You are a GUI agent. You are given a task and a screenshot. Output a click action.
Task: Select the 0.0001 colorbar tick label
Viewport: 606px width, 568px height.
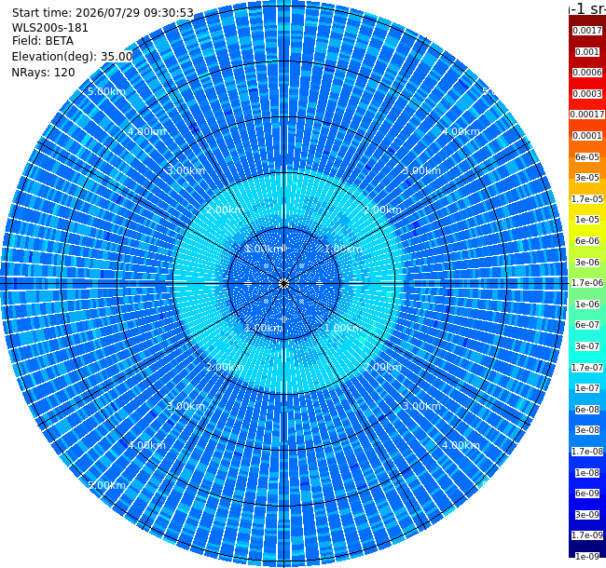click(587, 136)
